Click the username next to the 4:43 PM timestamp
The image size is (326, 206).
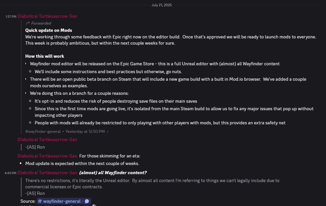[x=47, y=173]
